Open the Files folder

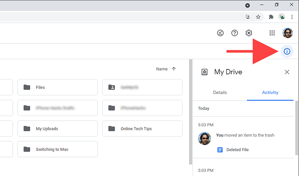(58, 87)
